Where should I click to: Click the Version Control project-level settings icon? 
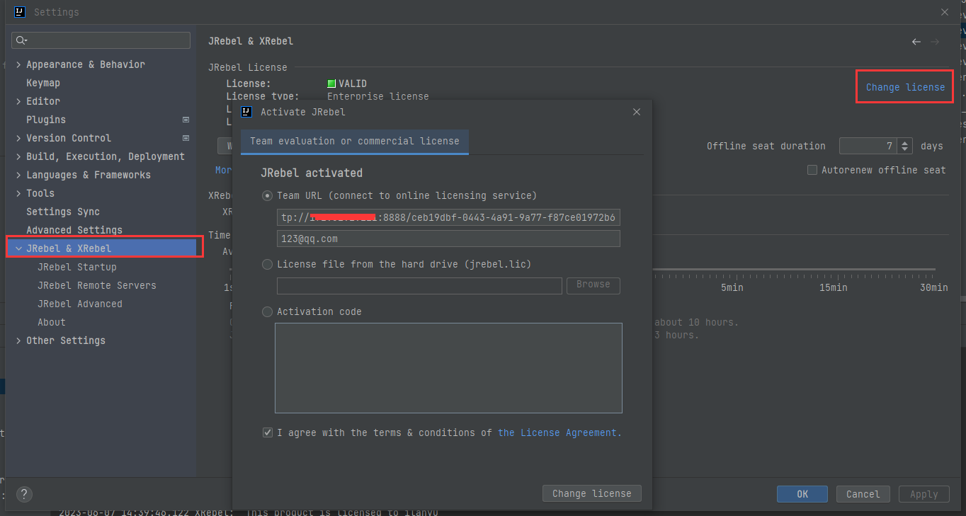[186, 138]
